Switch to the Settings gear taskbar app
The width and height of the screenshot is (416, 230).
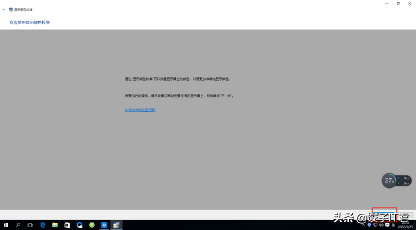click(104, 225)
